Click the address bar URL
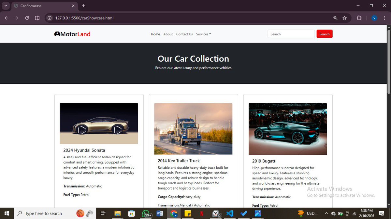 84,18
